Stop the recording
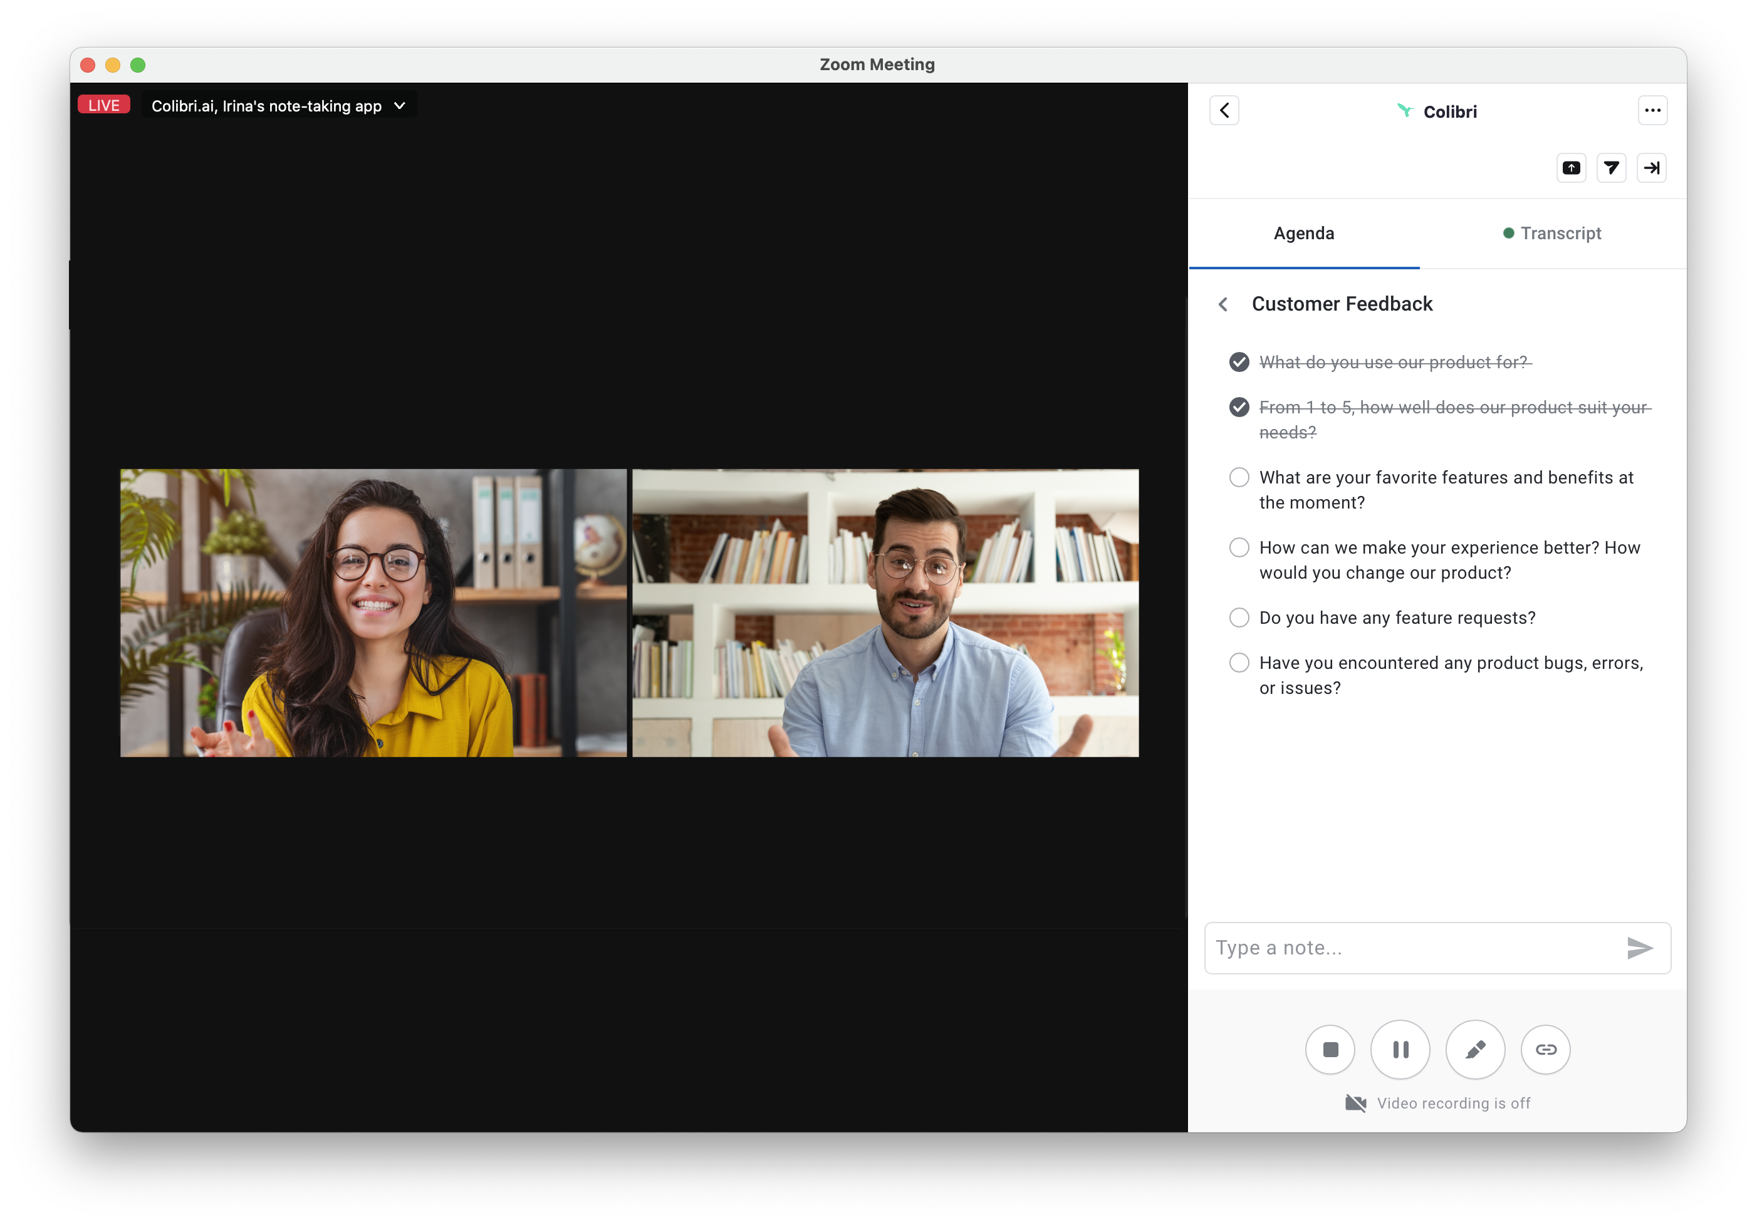The image size is (1757, 1225). 1330,1049
